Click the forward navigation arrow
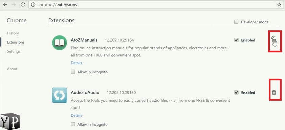Screen dimensions: 285x130 (14, 4)
